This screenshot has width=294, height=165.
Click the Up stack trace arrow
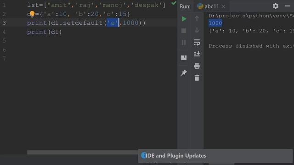pyautogui.click(x=197, y=18)
